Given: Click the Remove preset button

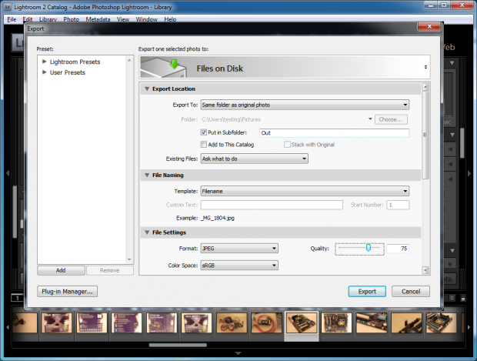Looking at the screenshot, I should coord(110,270).
